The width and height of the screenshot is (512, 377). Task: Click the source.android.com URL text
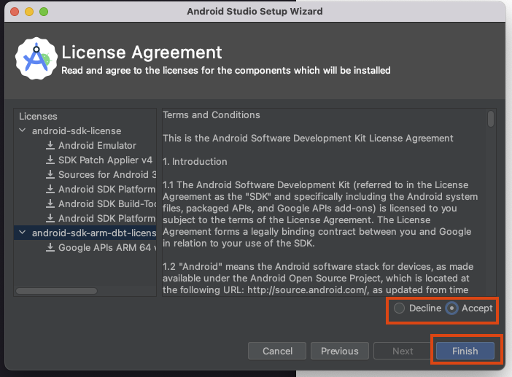308,289
